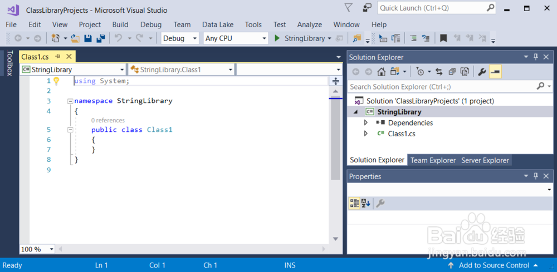Click the Quick Launch search box
The image size is (557, 272).
[x=437, y=8]
